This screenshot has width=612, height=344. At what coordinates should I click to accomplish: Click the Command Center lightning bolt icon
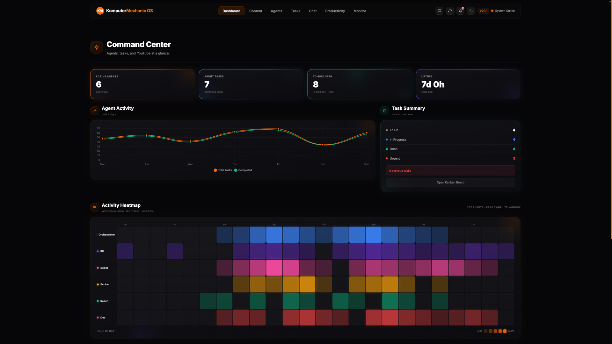click(97, 47)
